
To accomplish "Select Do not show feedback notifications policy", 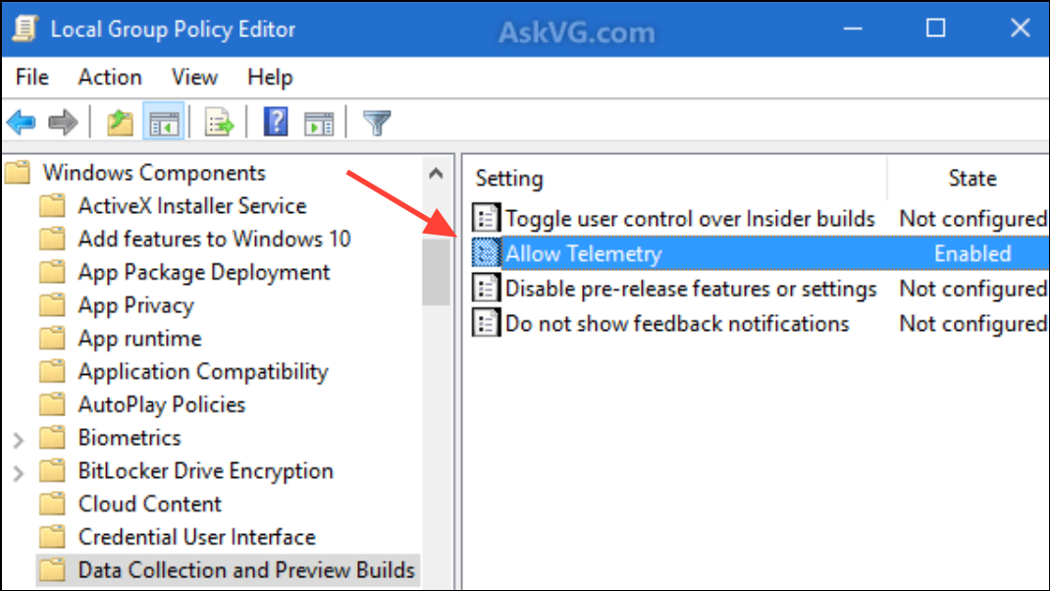I will pyautogui.click(x=676, y=323).
